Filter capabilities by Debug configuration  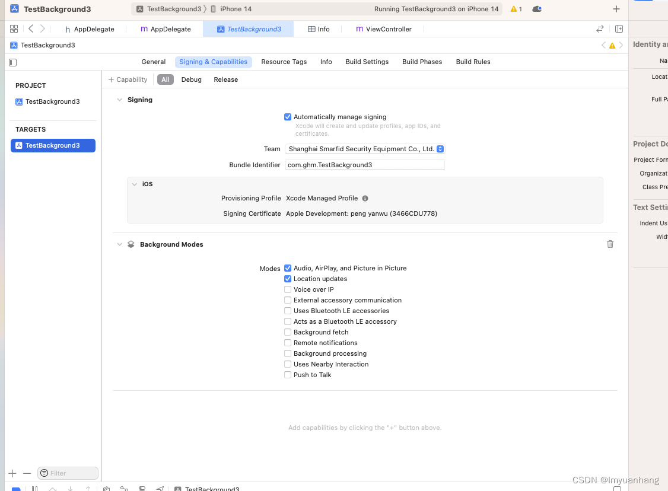point(191,79)
